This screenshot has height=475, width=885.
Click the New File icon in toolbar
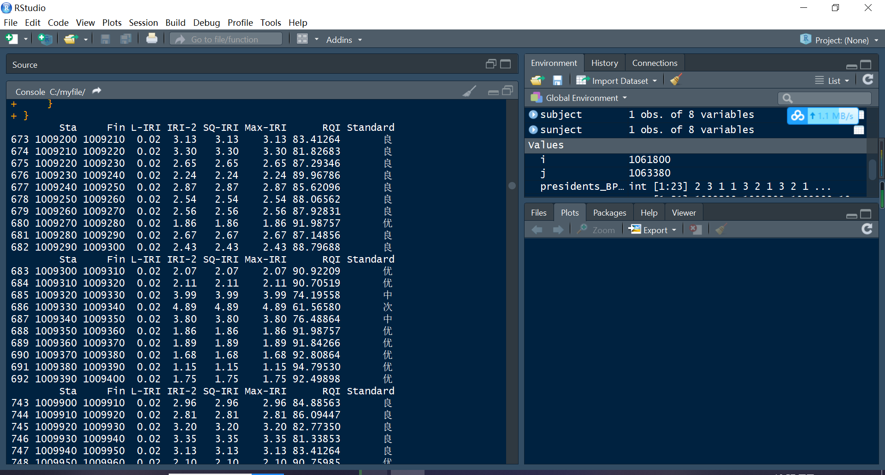tap(12, 40)
